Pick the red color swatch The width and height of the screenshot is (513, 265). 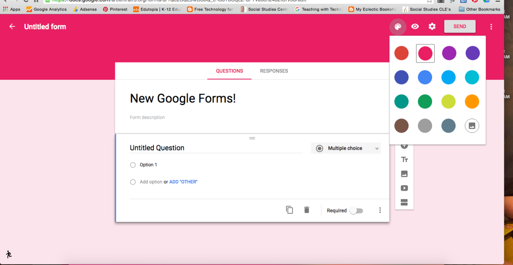coord(401,53)
